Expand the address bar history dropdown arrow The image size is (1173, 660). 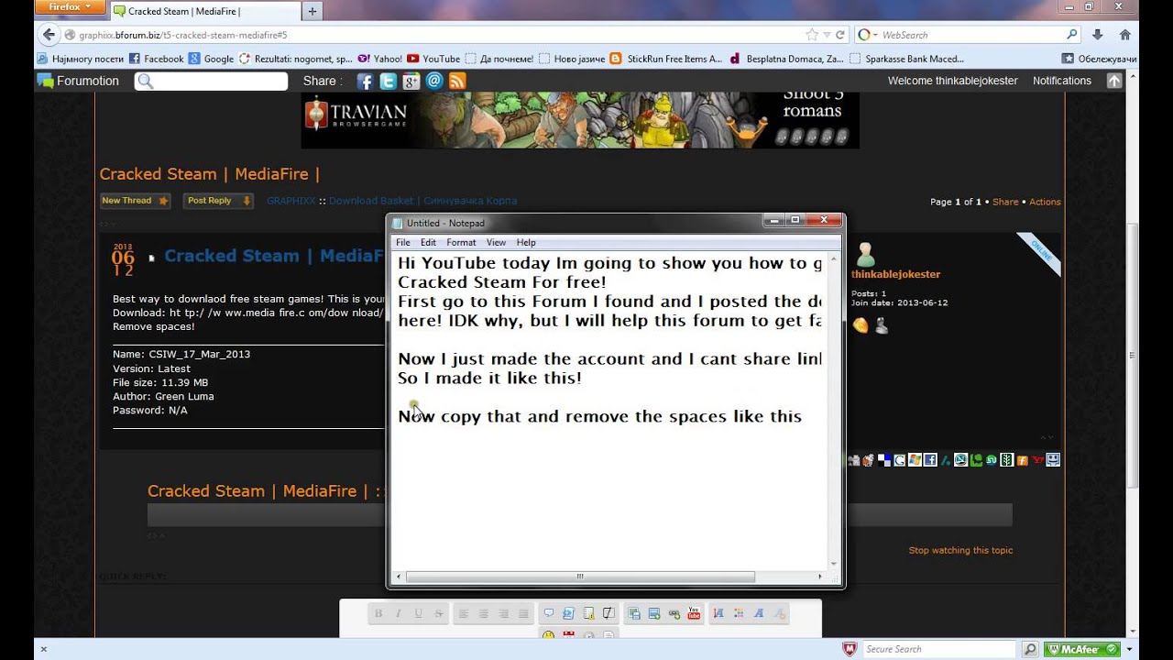[827, 35]
